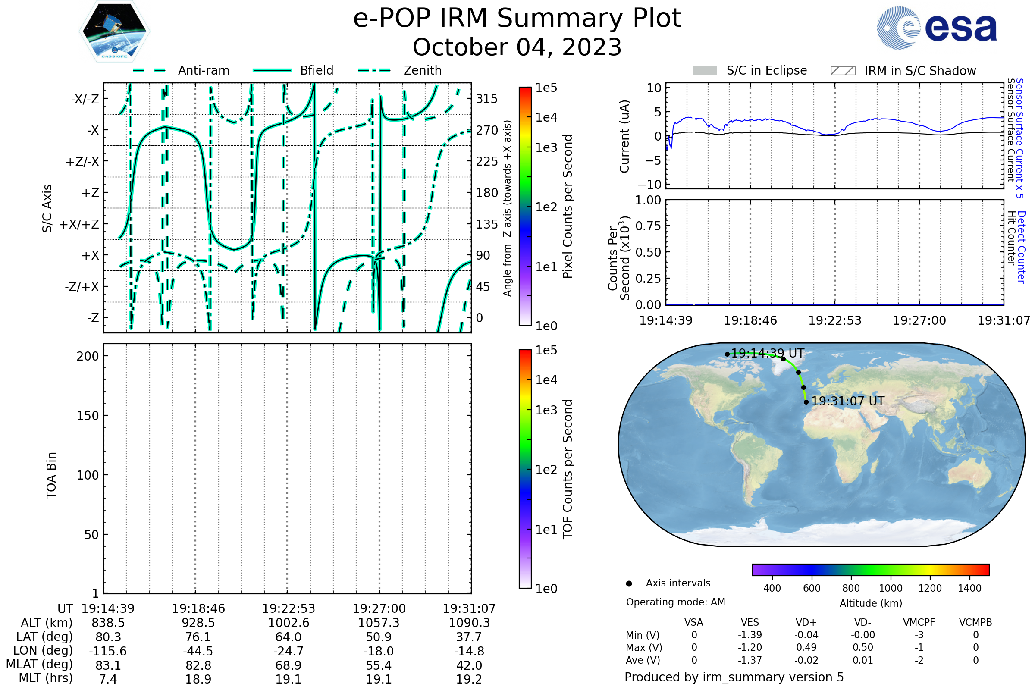Click the 19:14:39 UT orbit start point
This screenshot has height=690, width=1035.
727,354
